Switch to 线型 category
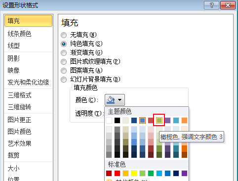Image resolution: width=238 pixels, height=181 pixels. pos(29,45)
